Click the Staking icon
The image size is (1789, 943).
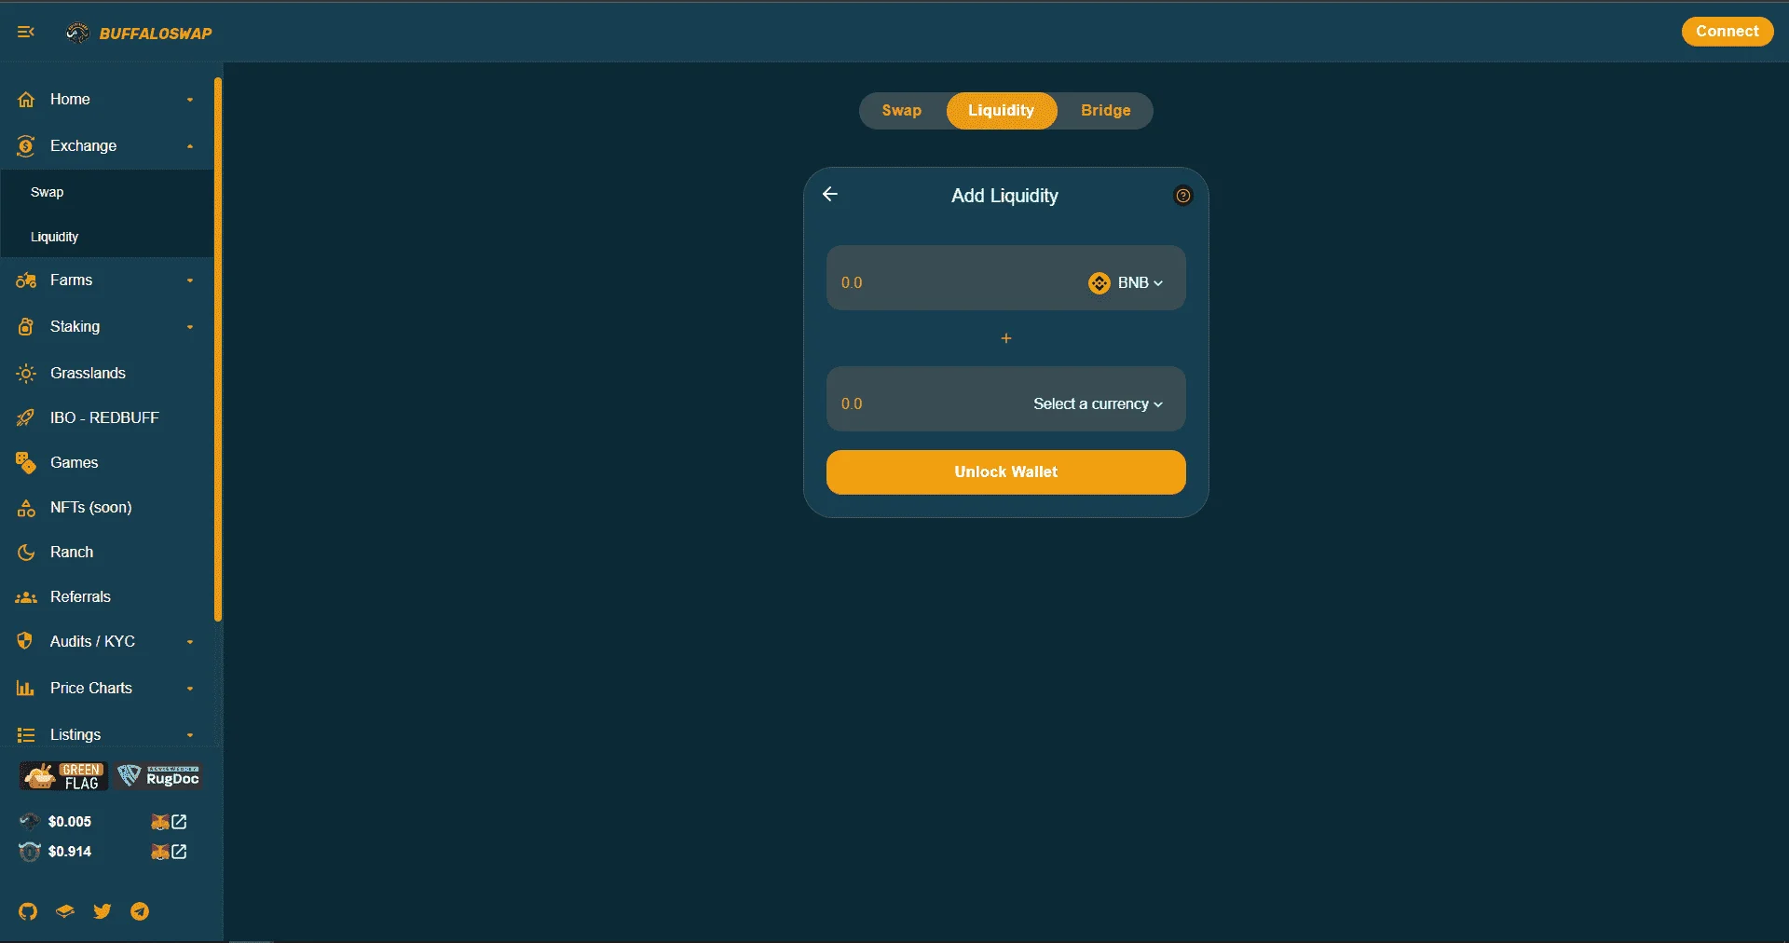(26, 326)
